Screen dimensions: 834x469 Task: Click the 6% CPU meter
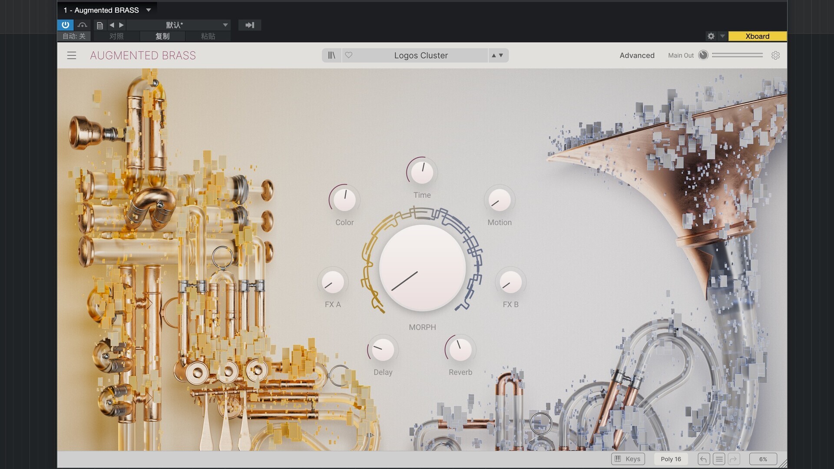pyautogui.click(x=763, y=459)
